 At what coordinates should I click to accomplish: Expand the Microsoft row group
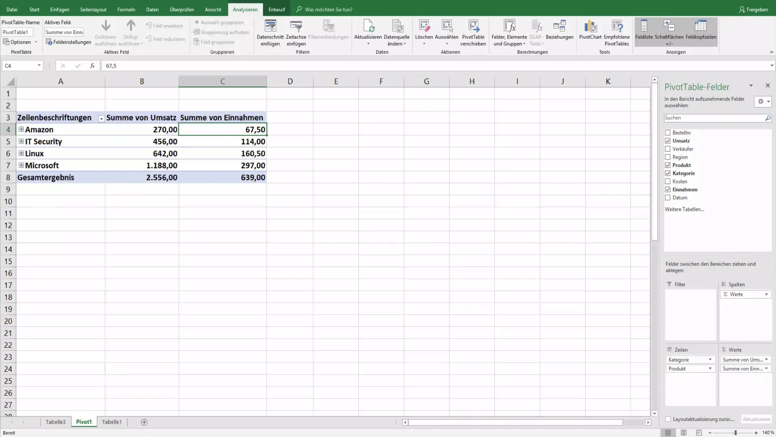[21, 165]
